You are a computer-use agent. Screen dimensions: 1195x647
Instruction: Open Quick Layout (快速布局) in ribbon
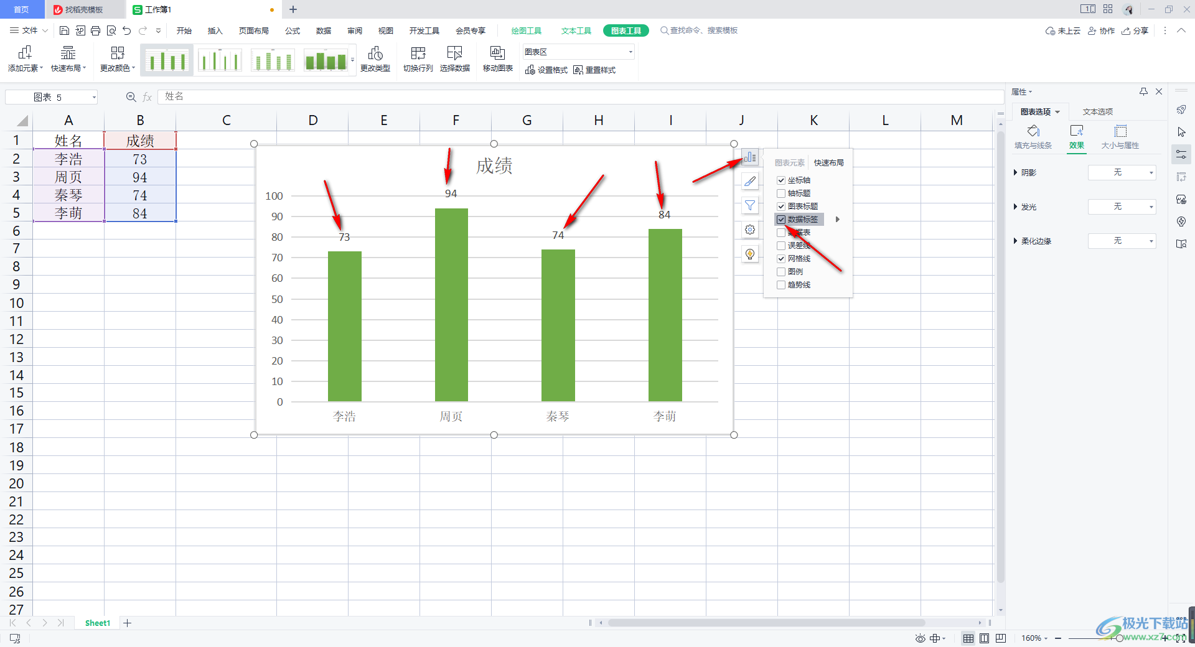tap(68, 59)
